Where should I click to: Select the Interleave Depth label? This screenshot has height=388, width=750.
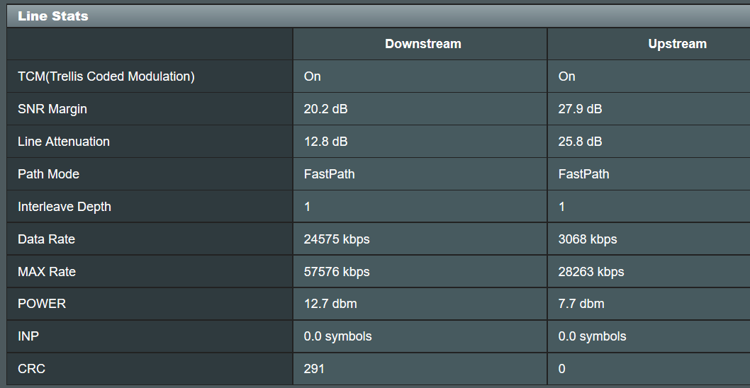tap(64, 207)
